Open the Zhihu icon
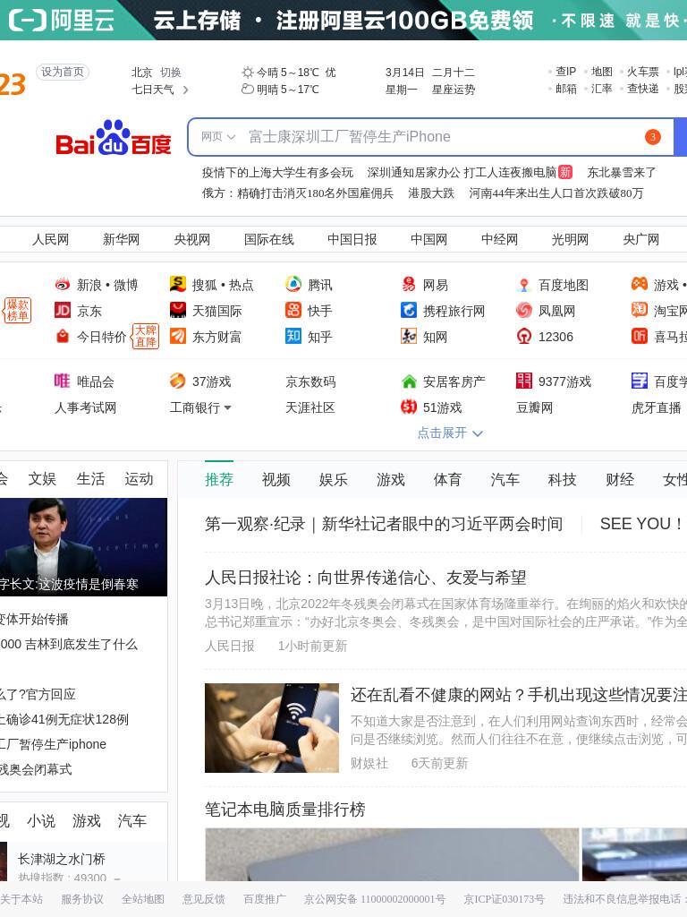Image resolution: width=687 pixels, height=917 pixels. pyautogui.click(x=293, y=336)
